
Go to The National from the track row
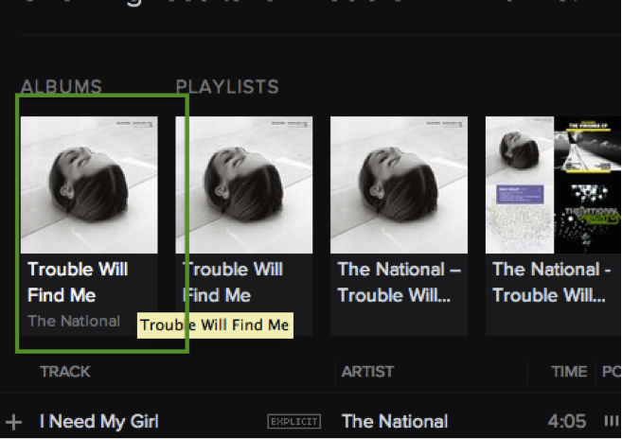click(394, 421)
